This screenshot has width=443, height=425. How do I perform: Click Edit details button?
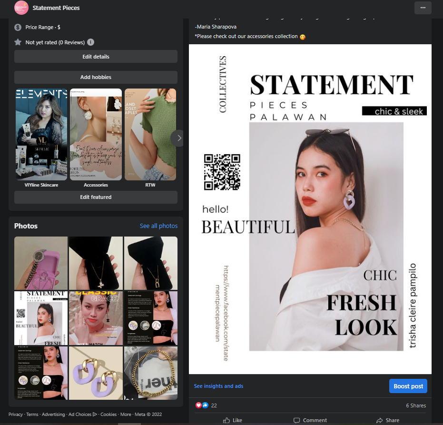[x=96, y=57]
